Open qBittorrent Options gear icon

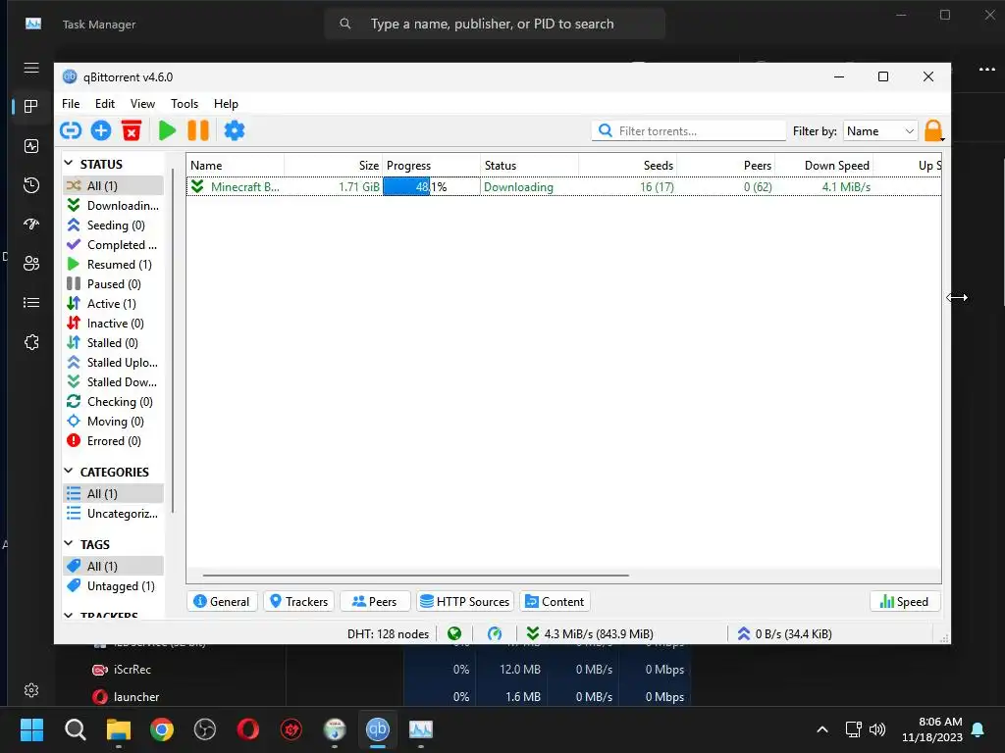click(x=234, y=130)
